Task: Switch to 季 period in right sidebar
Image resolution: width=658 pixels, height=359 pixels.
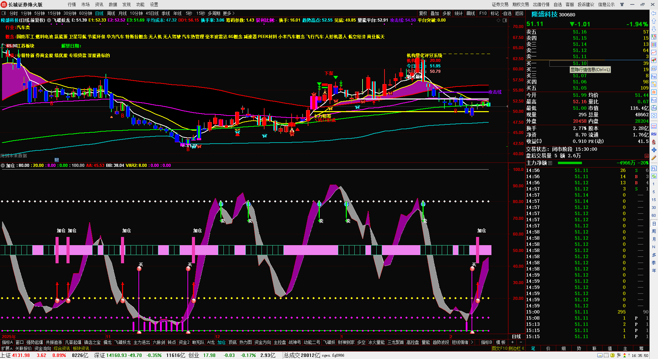Action: pos(654,263)
